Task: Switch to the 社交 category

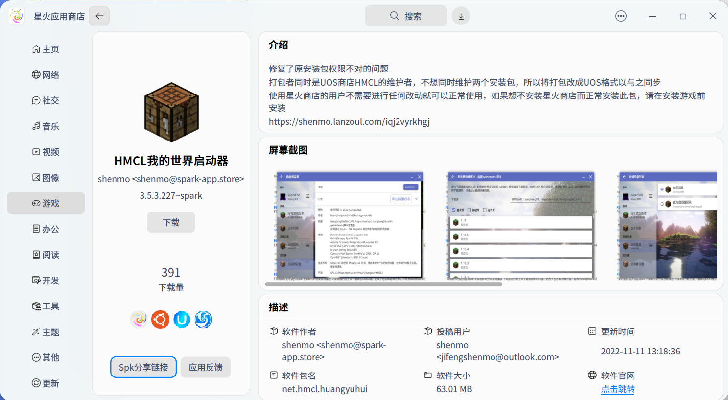Action: (x=46, y=100)
